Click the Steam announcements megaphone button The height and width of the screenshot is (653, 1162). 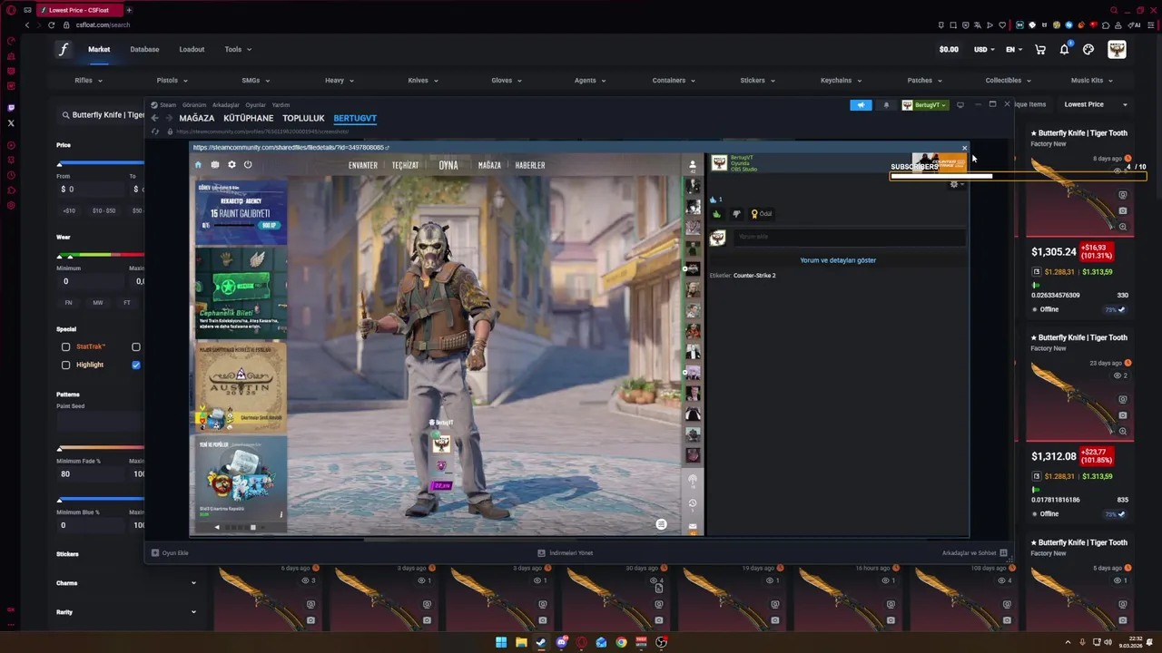coord(861,105)
